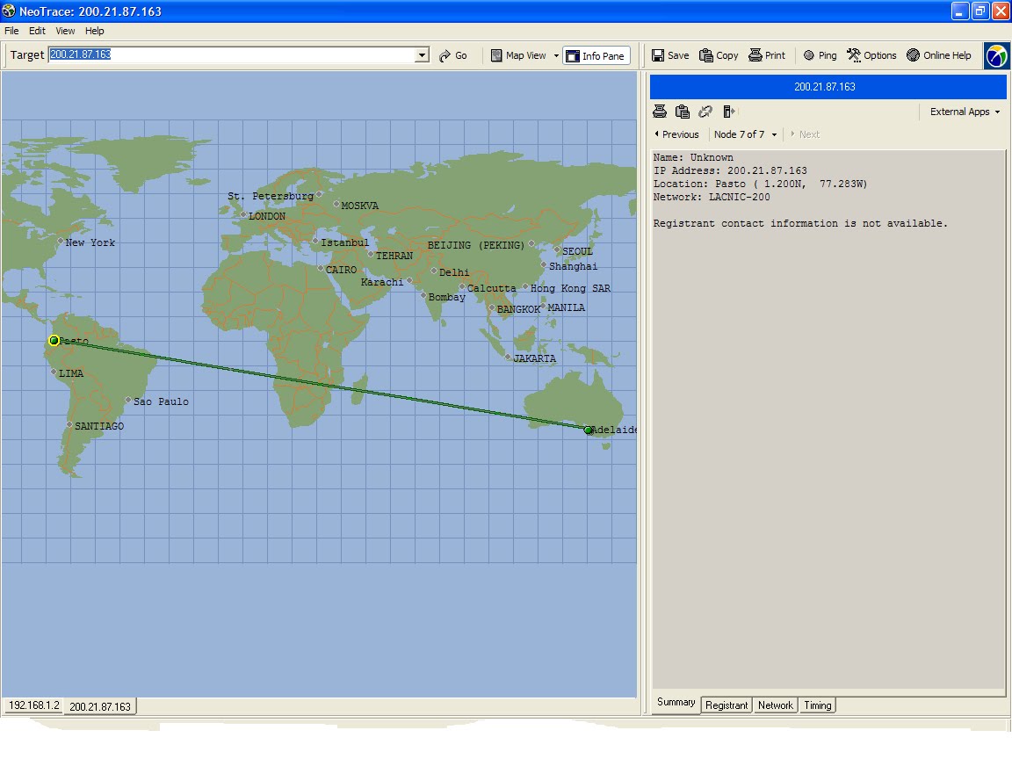The height and width of the screenshot is (759, 1012).
Task: Open Options using the wrench icon
Action: pyautogui.click(x=870, y=54)
